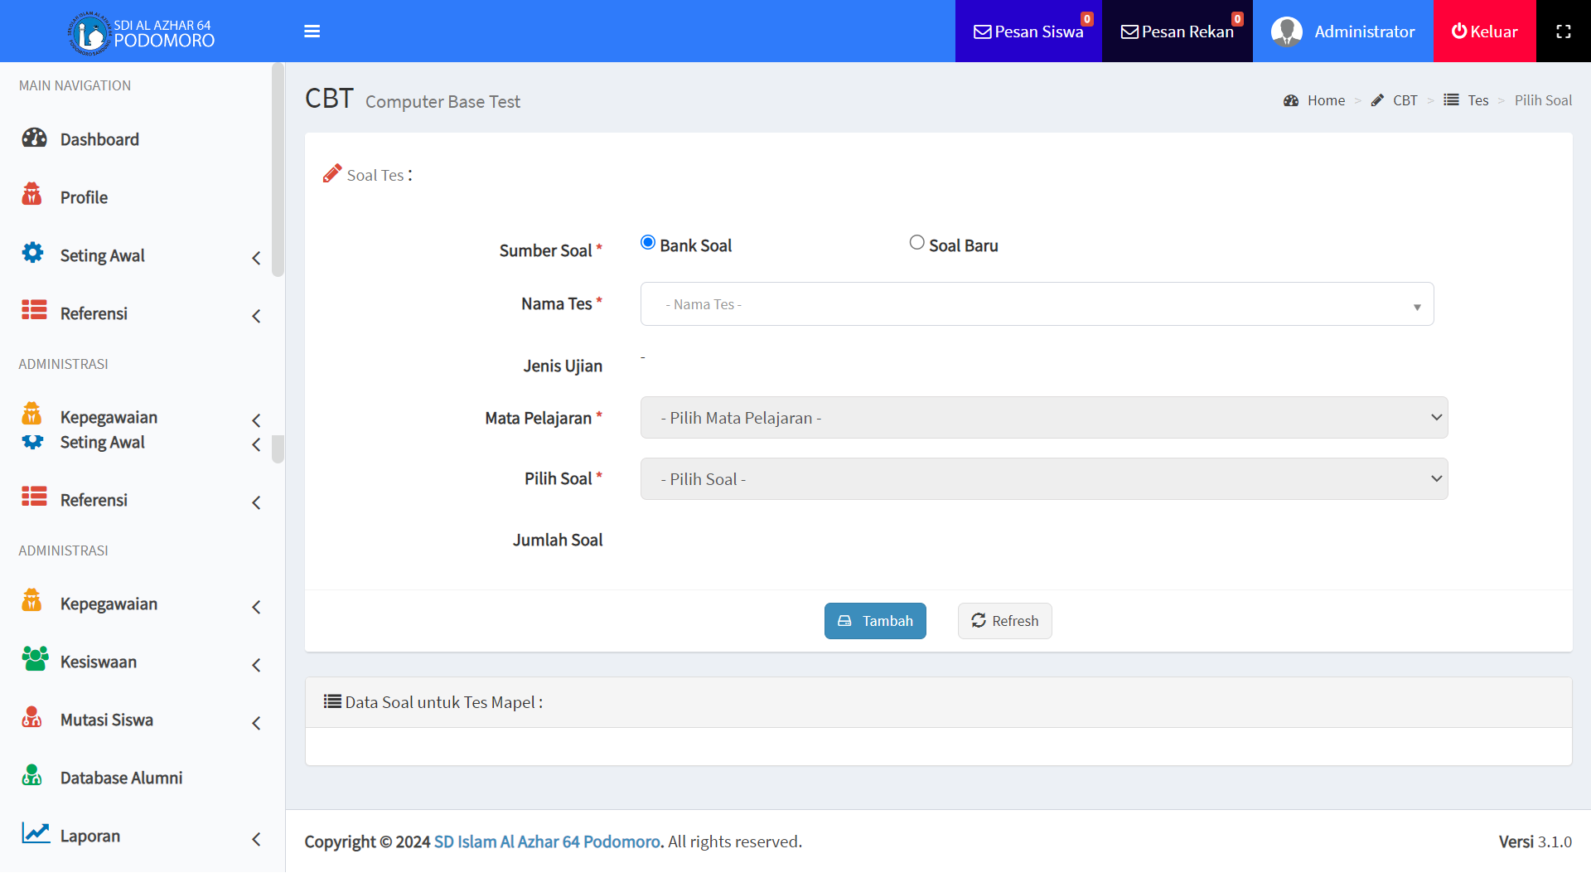Open the fullscreen toggle icon
The width and height of the screenshot is (1591, 873).
pyautogui.click(x=1563, y=32)
